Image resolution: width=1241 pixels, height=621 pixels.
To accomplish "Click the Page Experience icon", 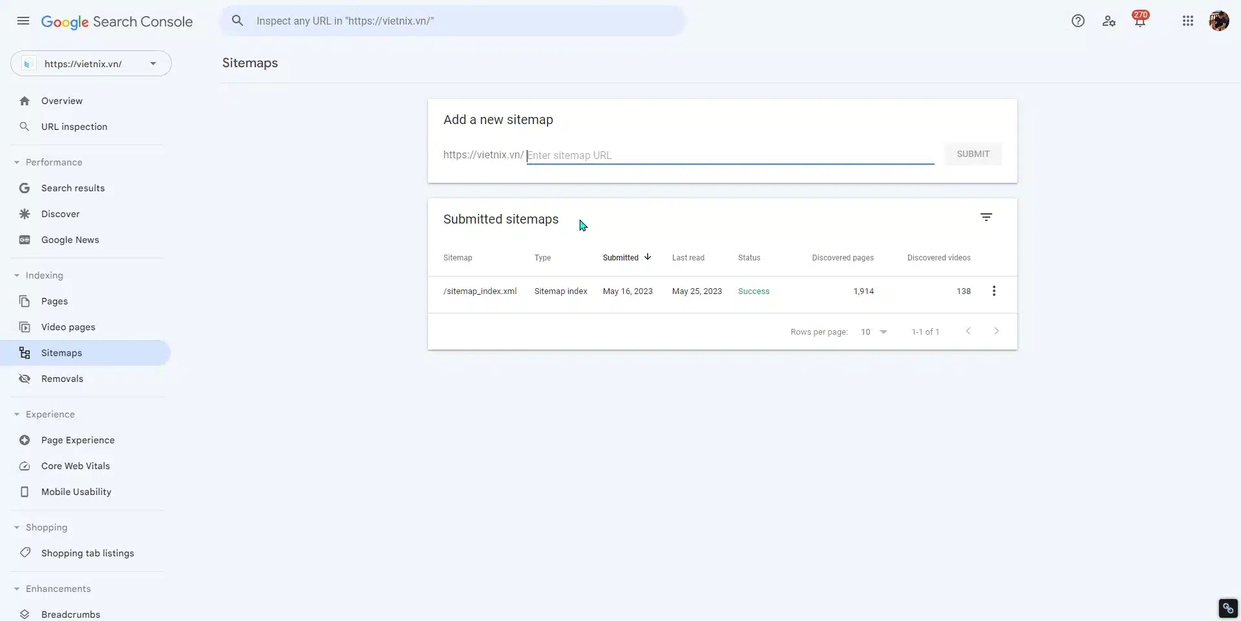I will (x=25, y=440).
